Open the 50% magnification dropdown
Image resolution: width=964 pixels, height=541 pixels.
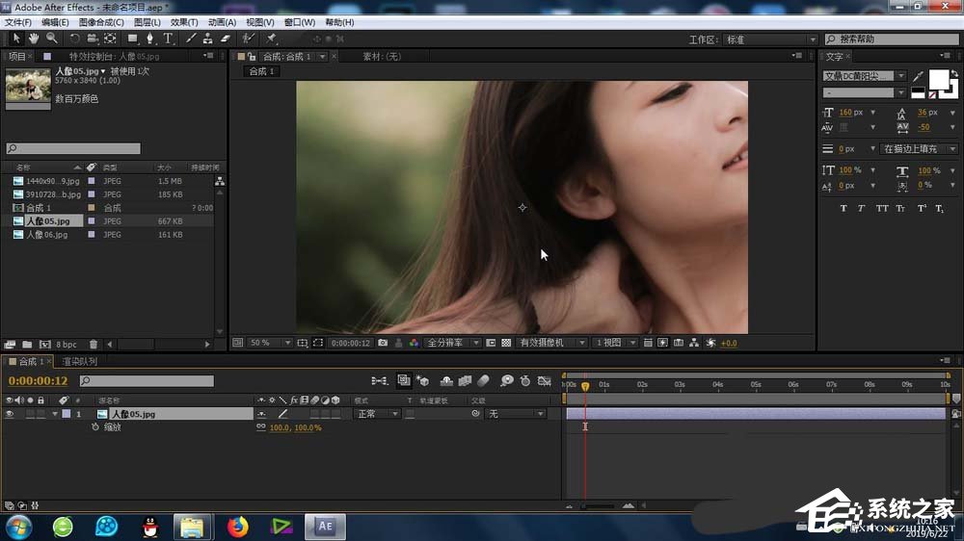pos(271,343)
